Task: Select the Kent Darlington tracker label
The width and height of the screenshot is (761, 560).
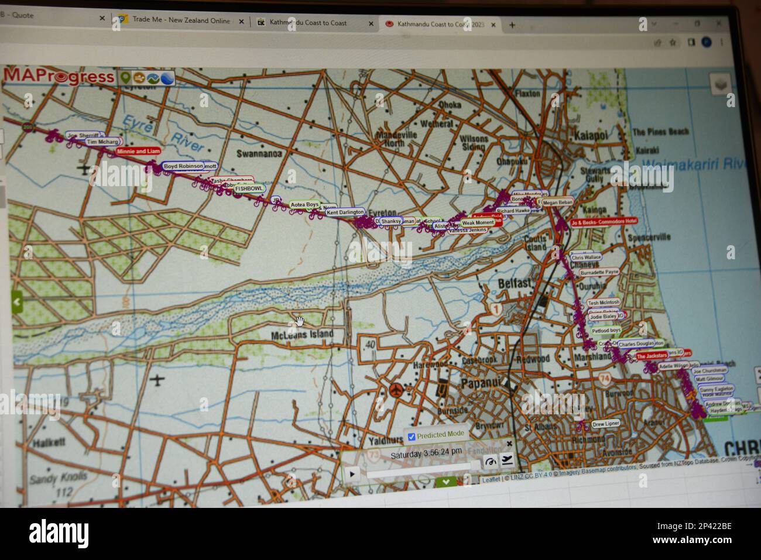Action: (x=345, y=212)
